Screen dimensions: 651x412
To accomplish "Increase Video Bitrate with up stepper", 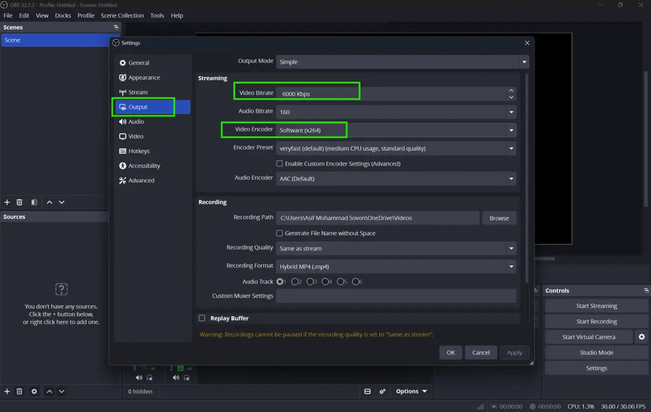I will click(x=511, y=90).
